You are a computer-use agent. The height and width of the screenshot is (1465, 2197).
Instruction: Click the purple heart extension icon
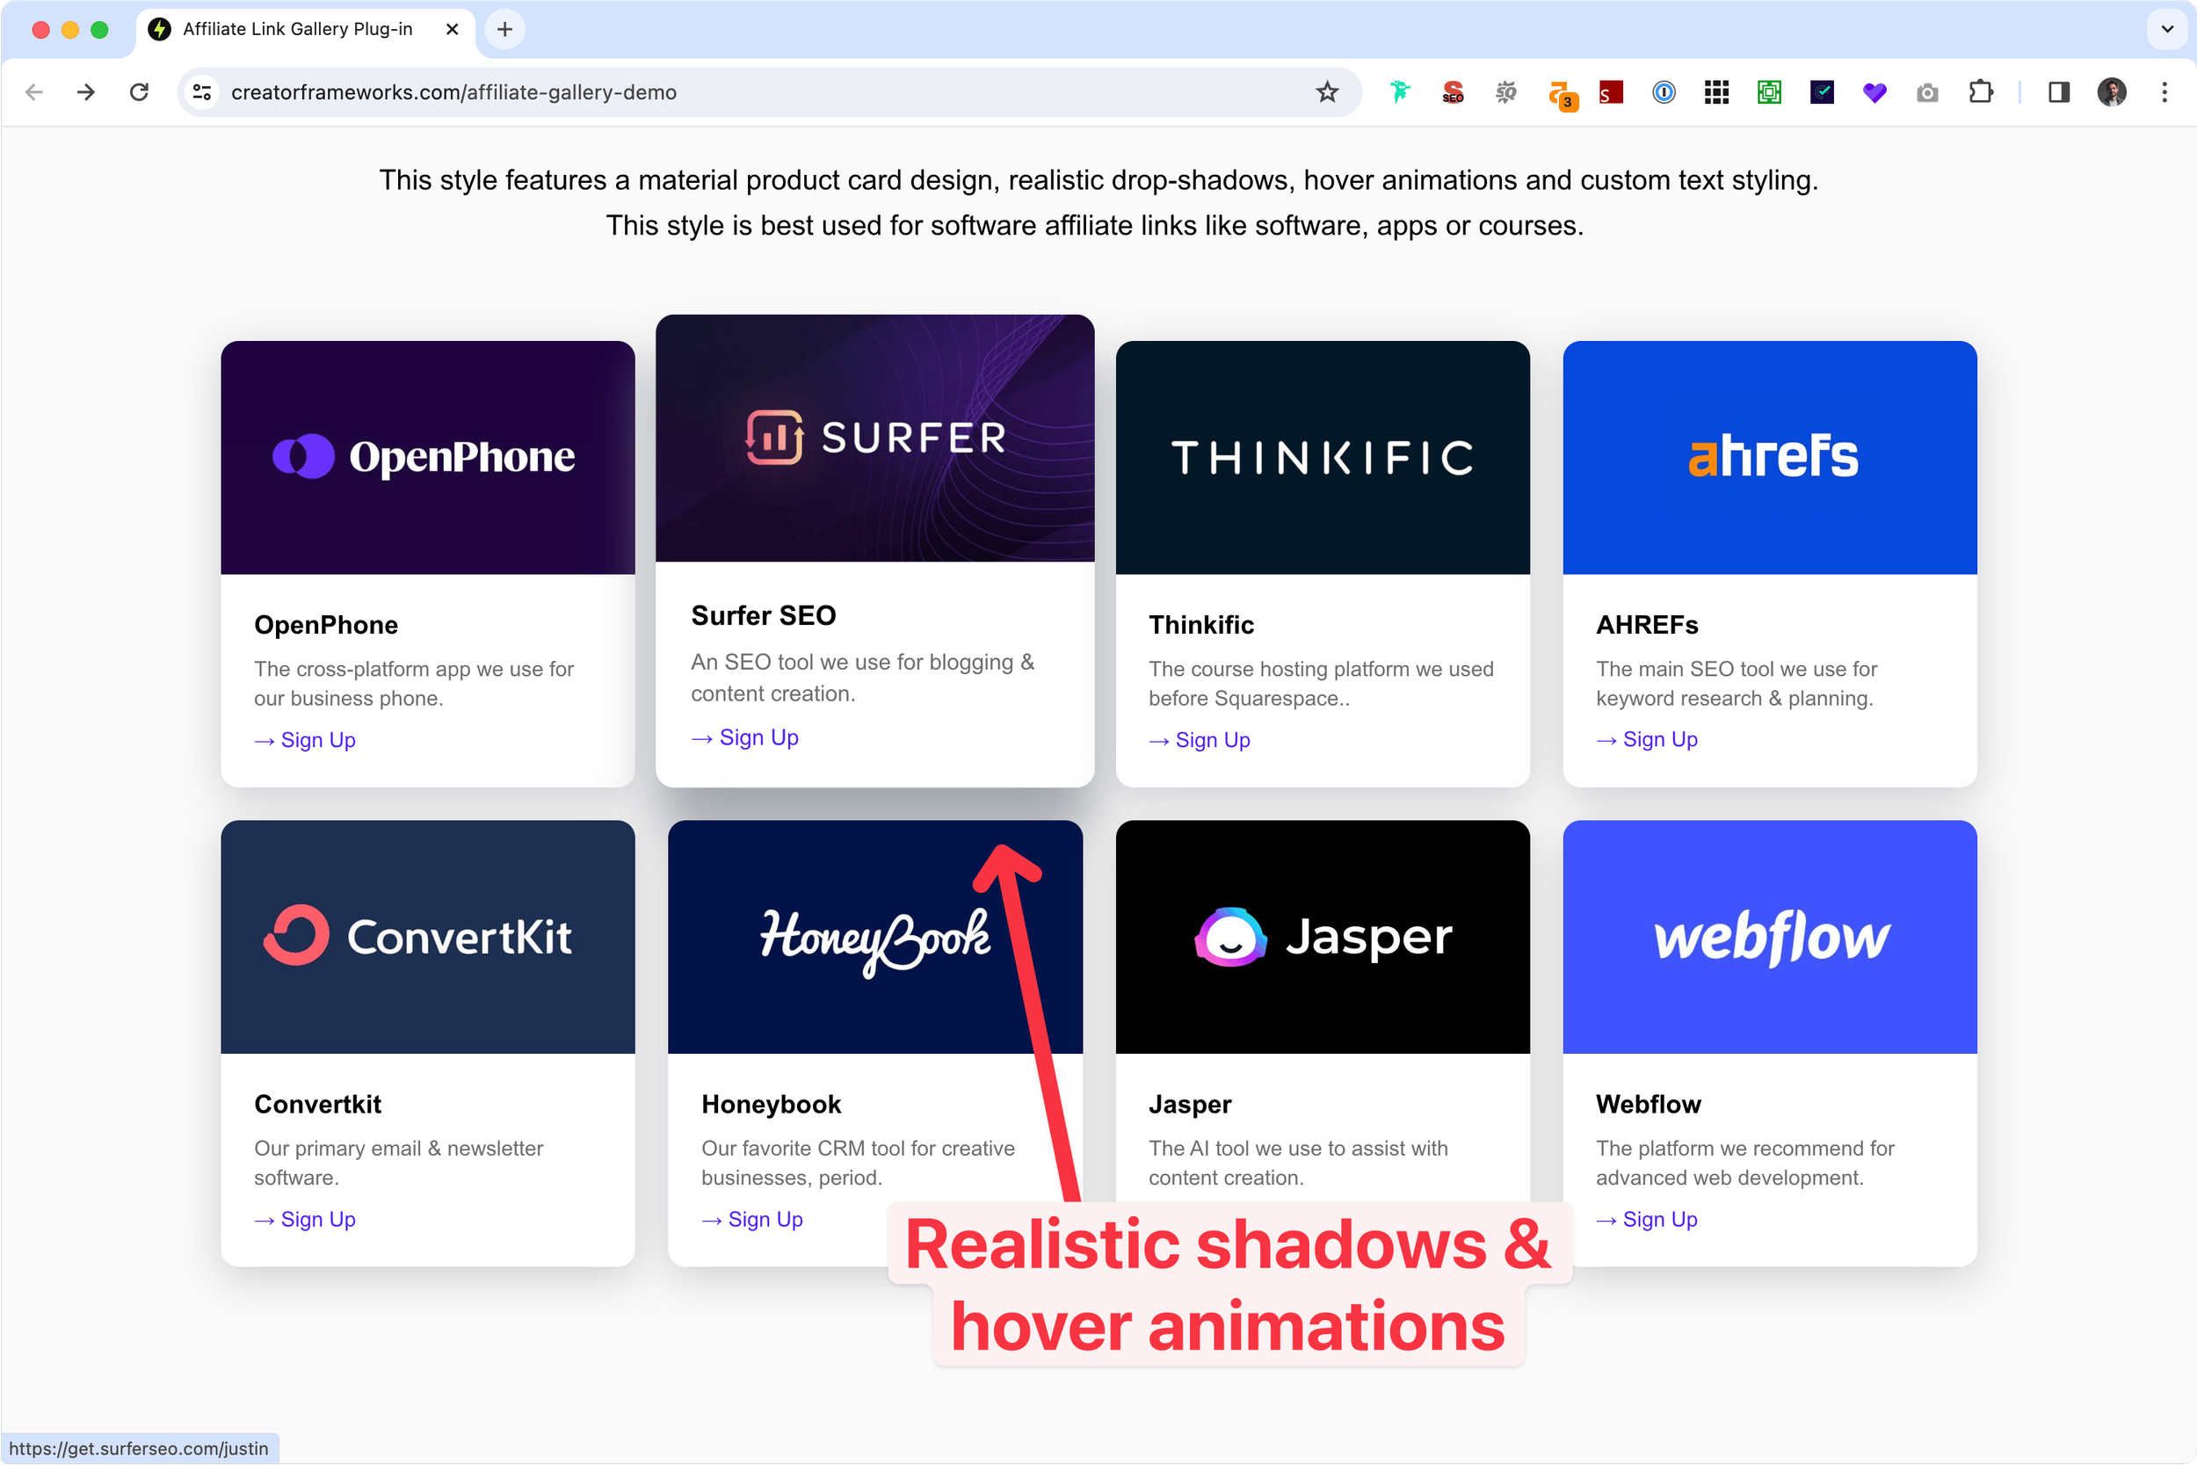1874,91
